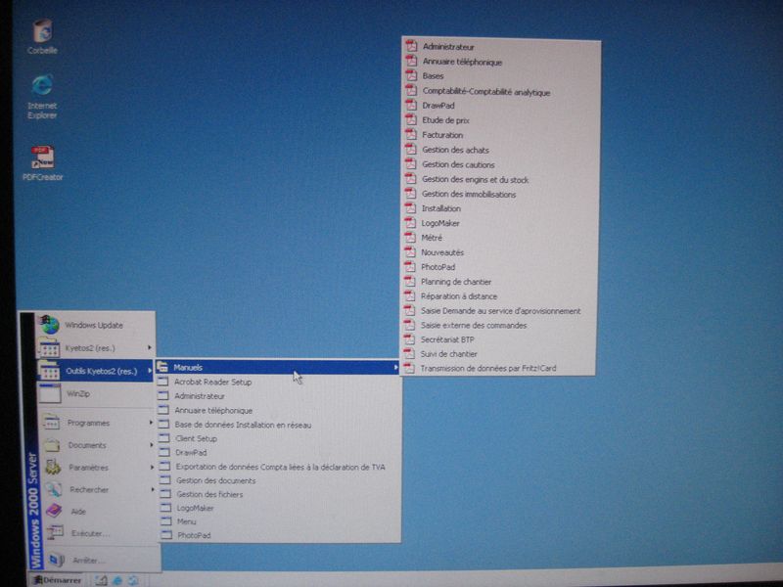Click the PDF icon beside Métré
Image resolution: width=783 pixels, height=587 pixels.
(410, 237)
